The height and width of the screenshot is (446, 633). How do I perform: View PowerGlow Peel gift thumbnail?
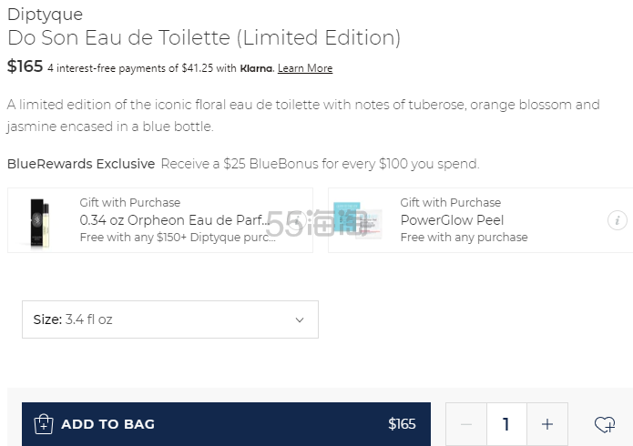pos(358,220)
